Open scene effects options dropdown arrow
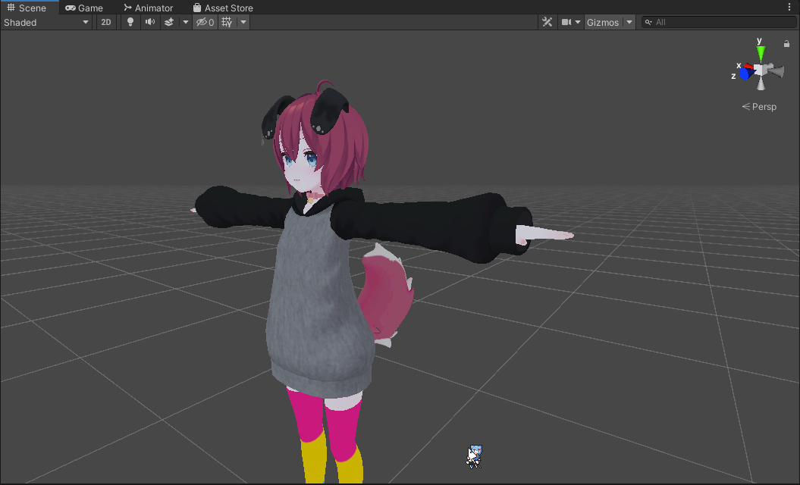The width and height of the screenshot is (800, 485). tap(186, 22)
